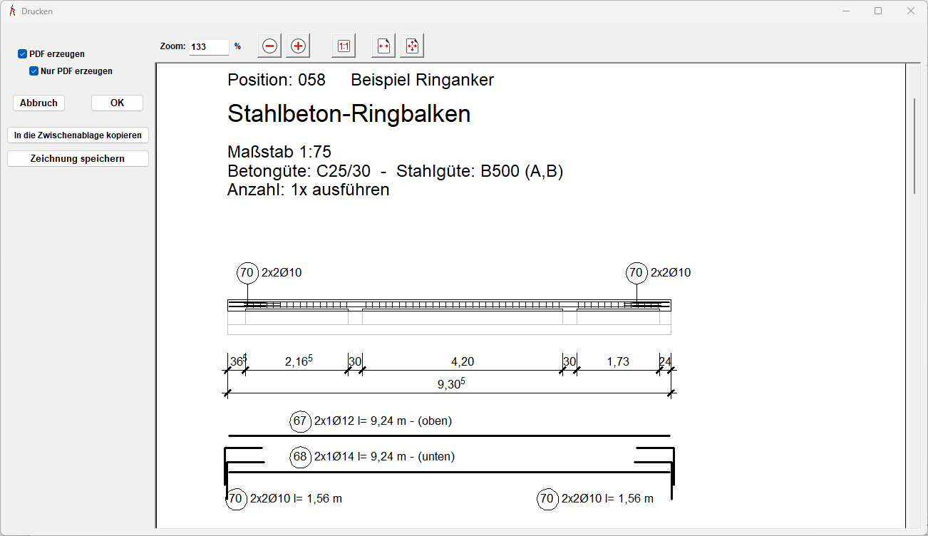Image resolution: width=928 pixels, height=536 pixels.
Task: Toggle the 'PDF erzeugen' checkbox
Action: pos(23,54)
